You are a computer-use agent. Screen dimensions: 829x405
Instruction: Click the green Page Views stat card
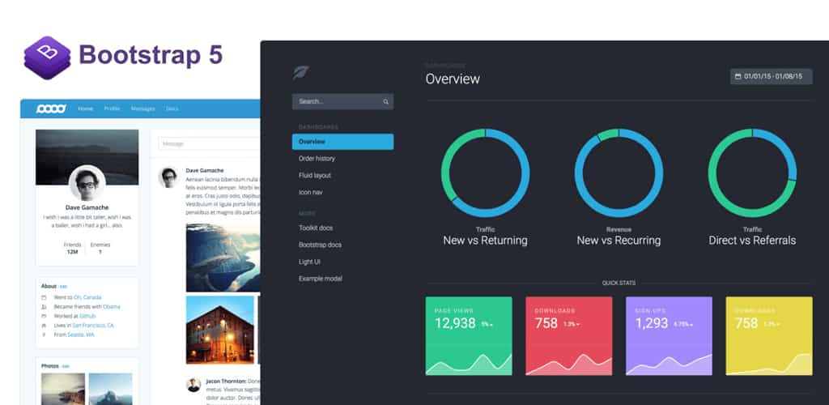click(x=469, y=336)
